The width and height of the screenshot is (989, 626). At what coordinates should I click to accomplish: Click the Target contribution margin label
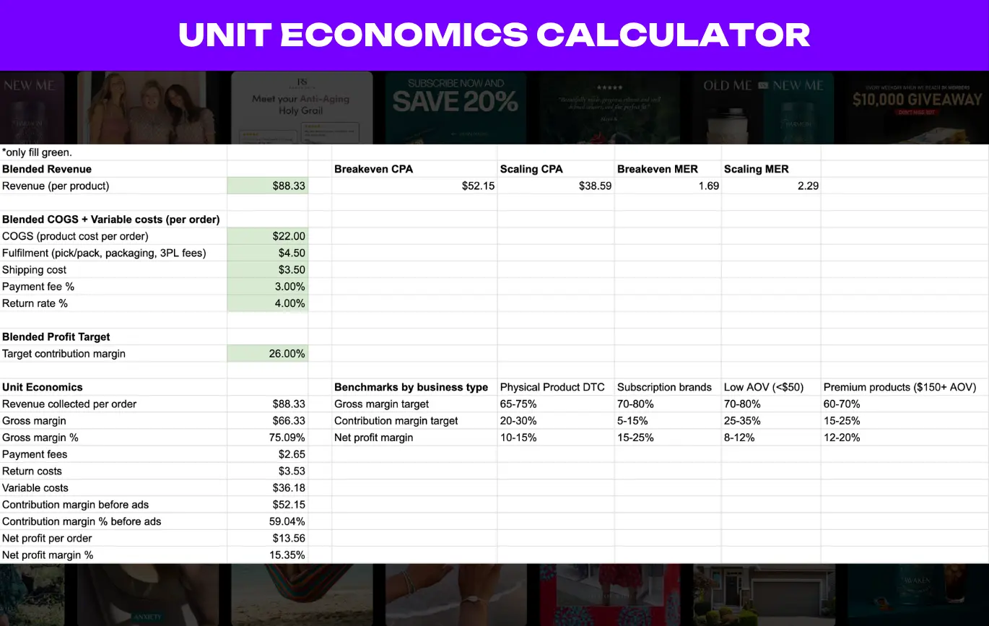[x=64, y=354]
